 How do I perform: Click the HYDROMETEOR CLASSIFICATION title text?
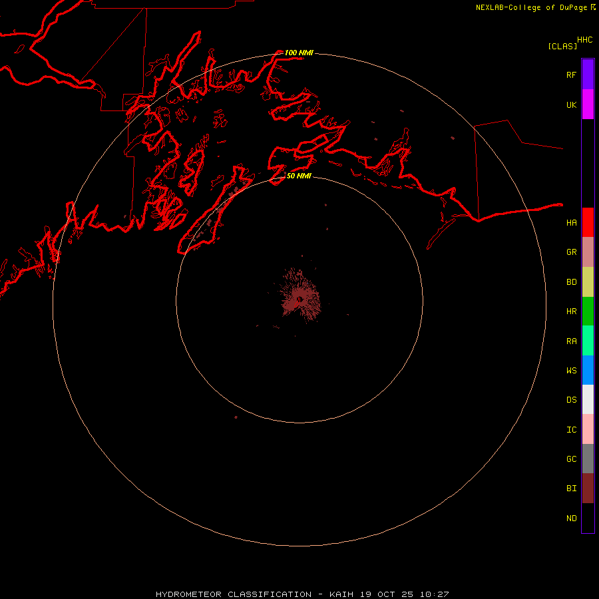[x=234, y=594]
